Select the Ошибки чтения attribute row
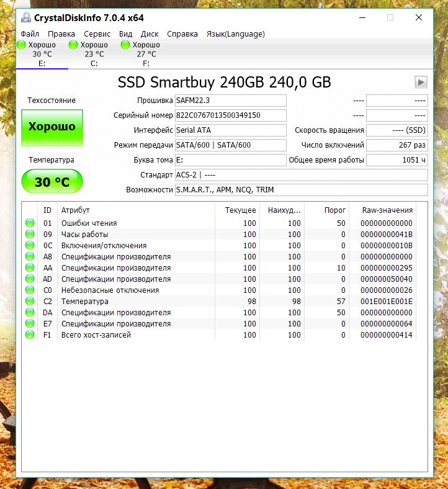Viewport: 448px width, 489px height. pyautogui.click(x=219, y=223)
